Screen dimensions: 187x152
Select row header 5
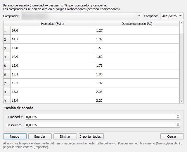click(x=7, y=65)
